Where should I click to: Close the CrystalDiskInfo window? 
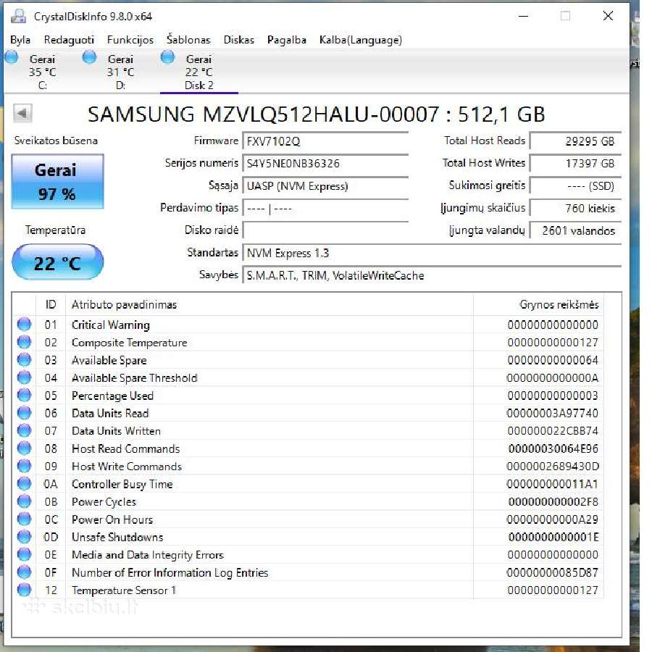(x=608, y=16)
